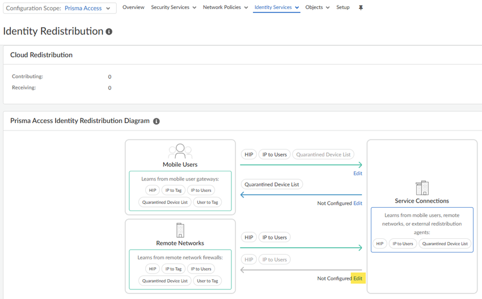The height and width of the screenshot is (299, 482).
Task: Go to the Overview tab
Action: pos(133,7)
